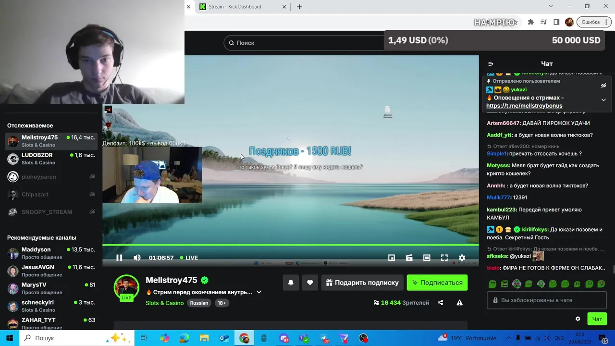
Task: Open chat settings gear
Action: click(x=578, y=319)
